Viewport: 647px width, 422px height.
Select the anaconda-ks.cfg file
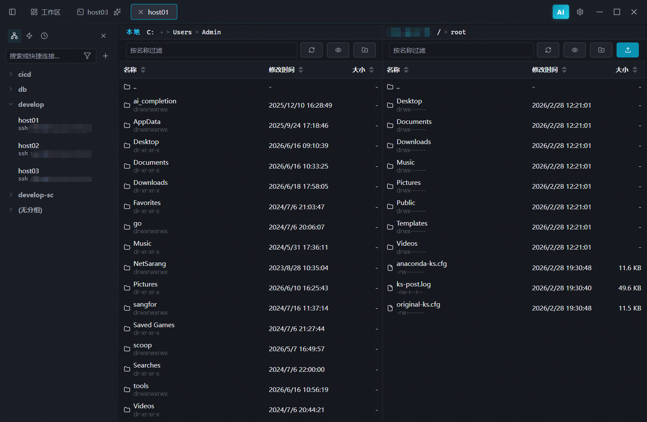pos(514,268)
